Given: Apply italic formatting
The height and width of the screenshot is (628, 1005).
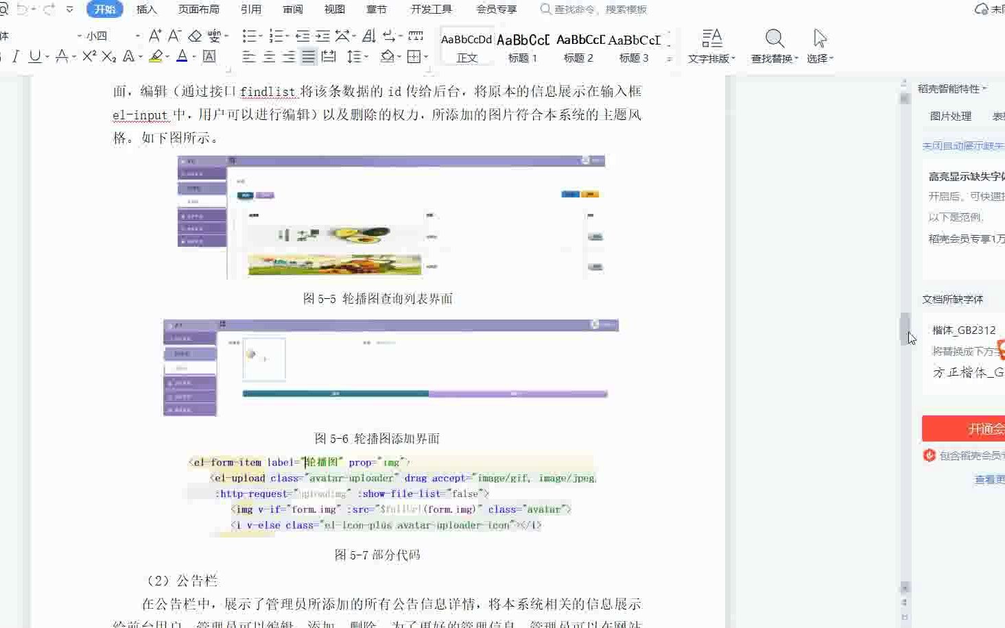Looking at the screenshot, I should coord(15,57).
